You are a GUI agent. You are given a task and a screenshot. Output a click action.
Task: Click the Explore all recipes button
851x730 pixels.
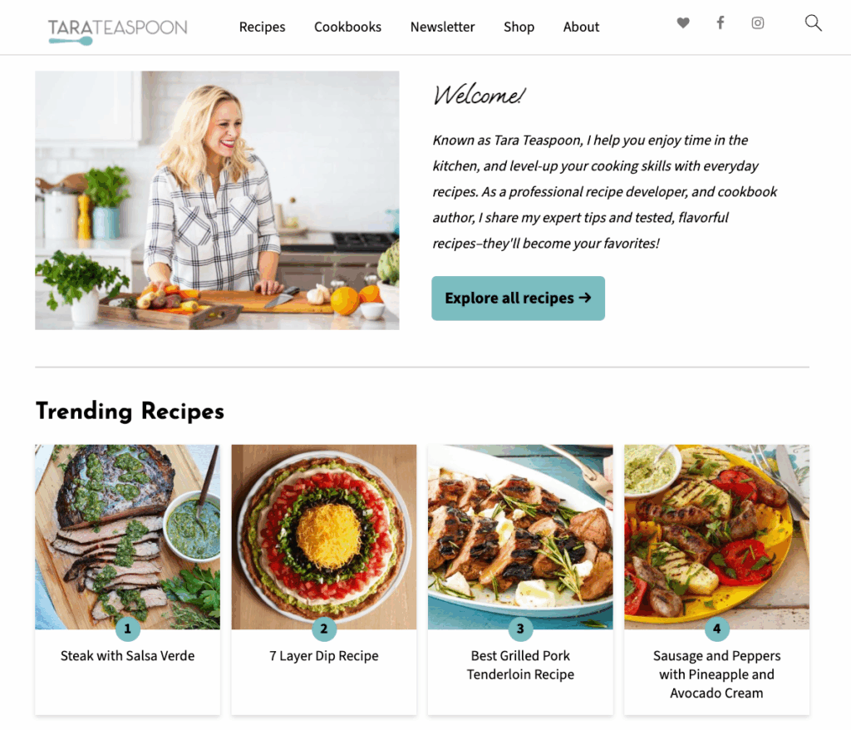point(519,298)
